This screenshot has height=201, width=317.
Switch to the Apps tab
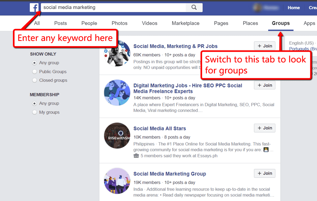[309, 23]
